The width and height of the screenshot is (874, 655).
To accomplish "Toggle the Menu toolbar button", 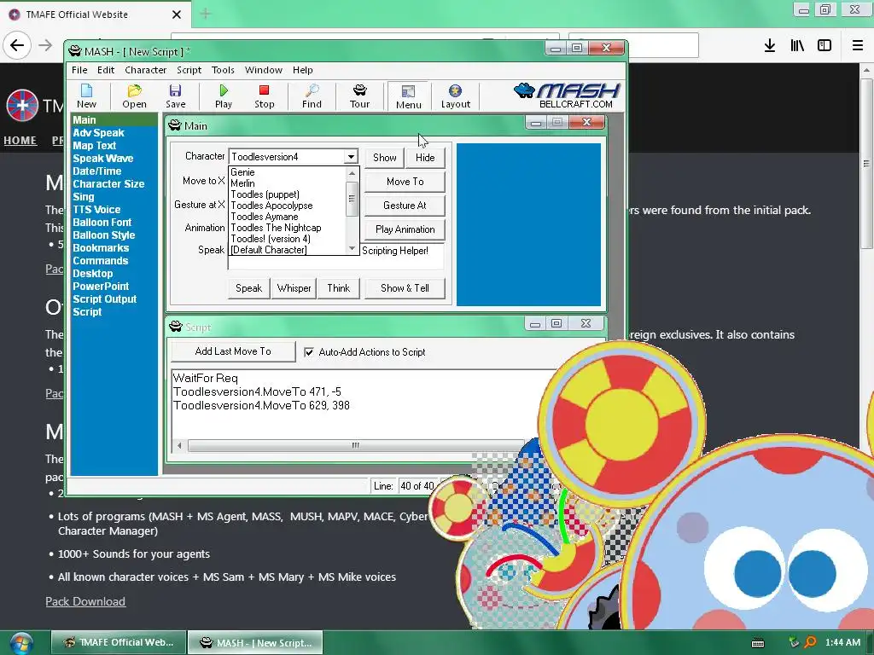I will 409,96.
